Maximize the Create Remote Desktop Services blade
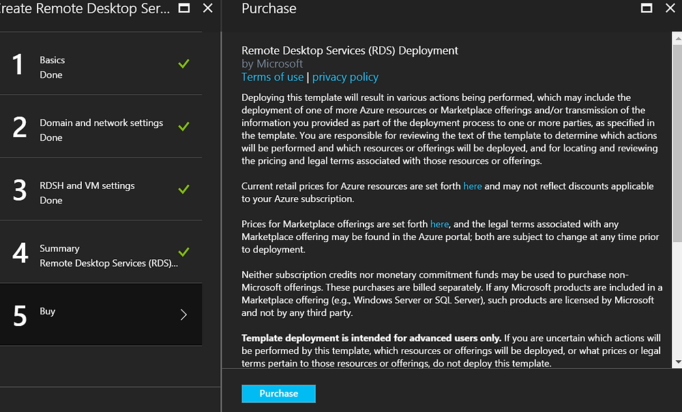Viewport: 682px width, 412px height. point(184,8)
